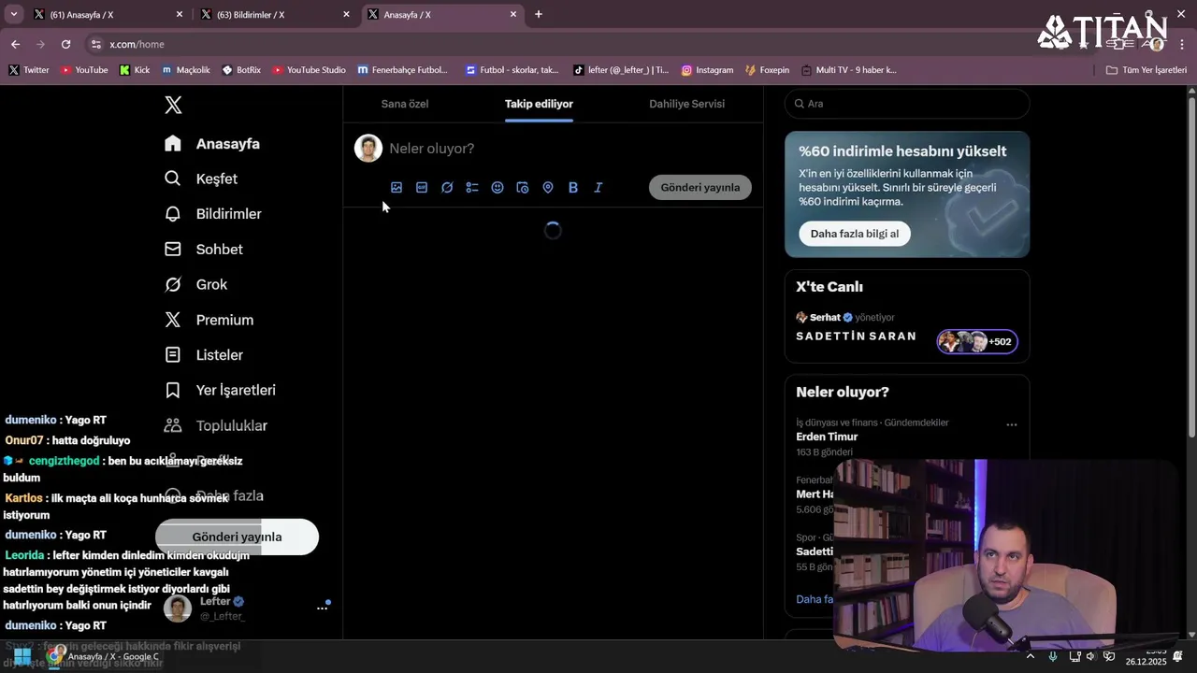Open Bildirimler notifications page
Viewport: 1197px width, 673px height.
point(213,214)
